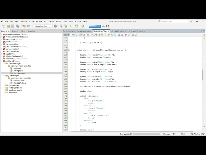Screen dimensions: 206x155
Task: Click the Build Project hammer icon
Action: coord(61,26)
